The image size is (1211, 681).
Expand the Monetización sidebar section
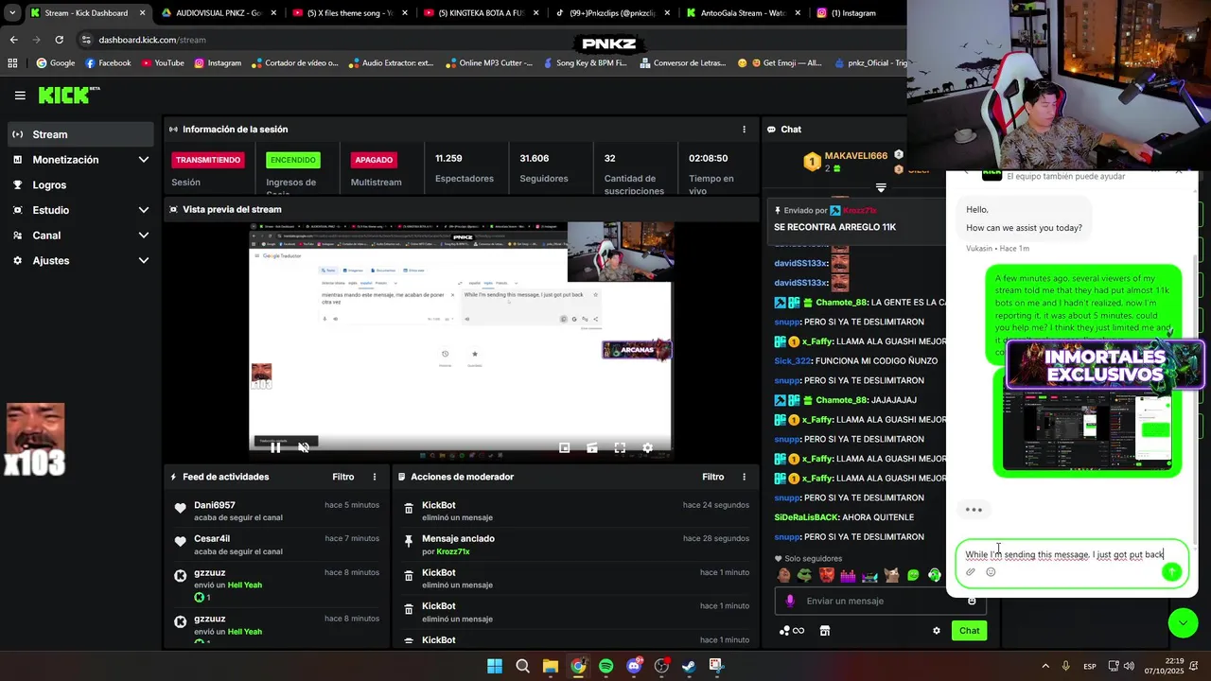click(143, 160)
